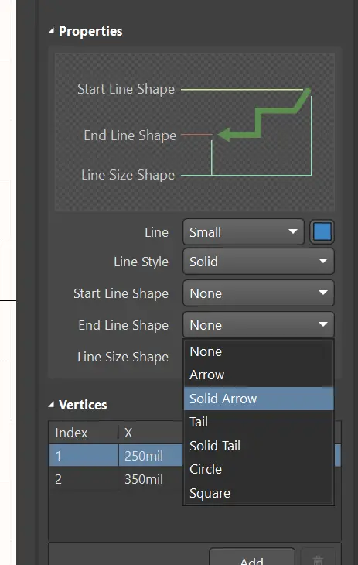Collapse the Vertices section triangle
Screen dimensions: 358x565
pyautogui.click(x=51, y=405)
